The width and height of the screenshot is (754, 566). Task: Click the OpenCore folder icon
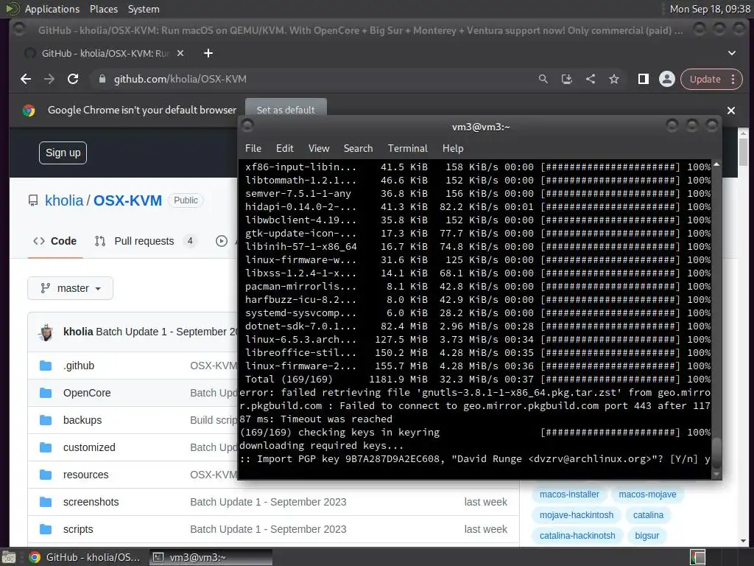46,393
